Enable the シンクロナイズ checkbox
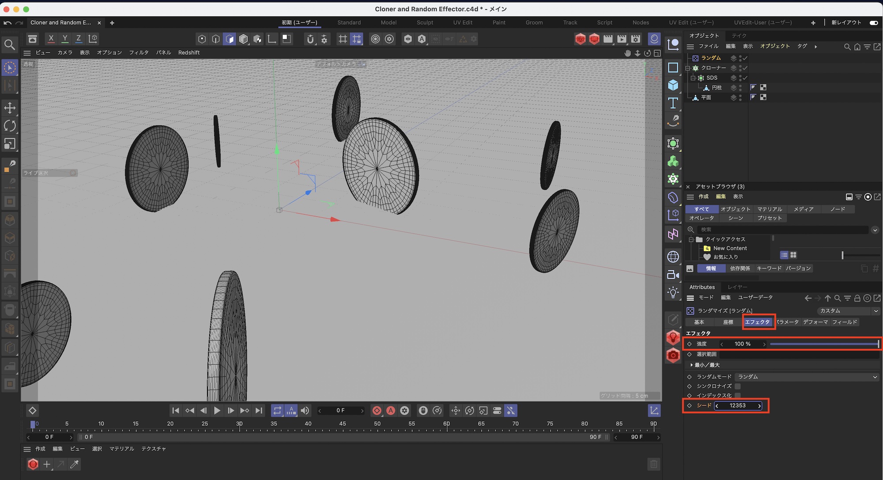This screenshot has width=883, height=480. coord(738,386)
